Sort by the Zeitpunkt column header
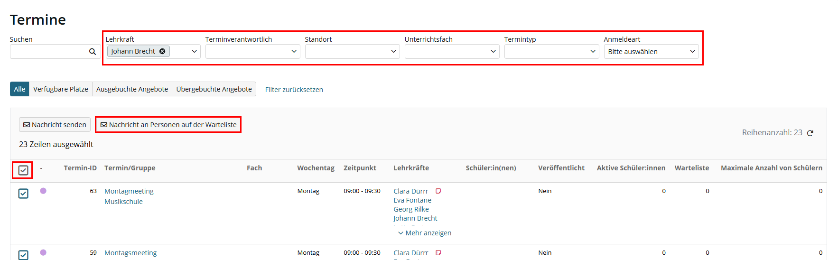This screenshot has width=838, height=260. click(x=360, y=168)
